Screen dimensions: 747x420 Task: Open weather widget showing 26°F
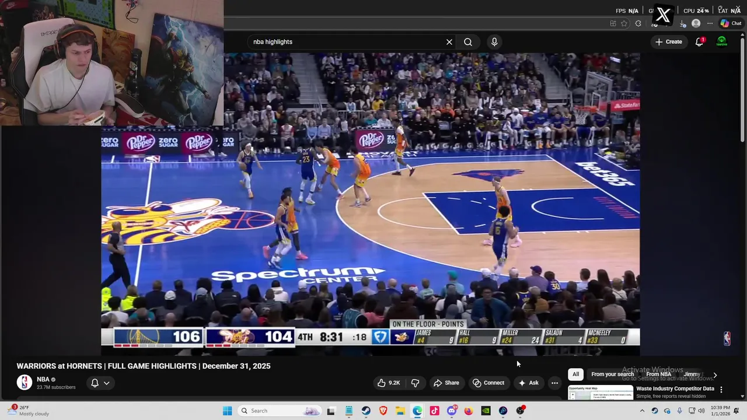[29, 411]
